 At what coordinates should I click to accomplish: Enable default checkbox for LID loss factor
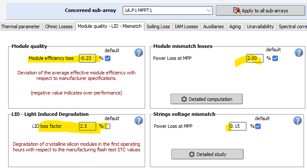[x=107, y=127]
